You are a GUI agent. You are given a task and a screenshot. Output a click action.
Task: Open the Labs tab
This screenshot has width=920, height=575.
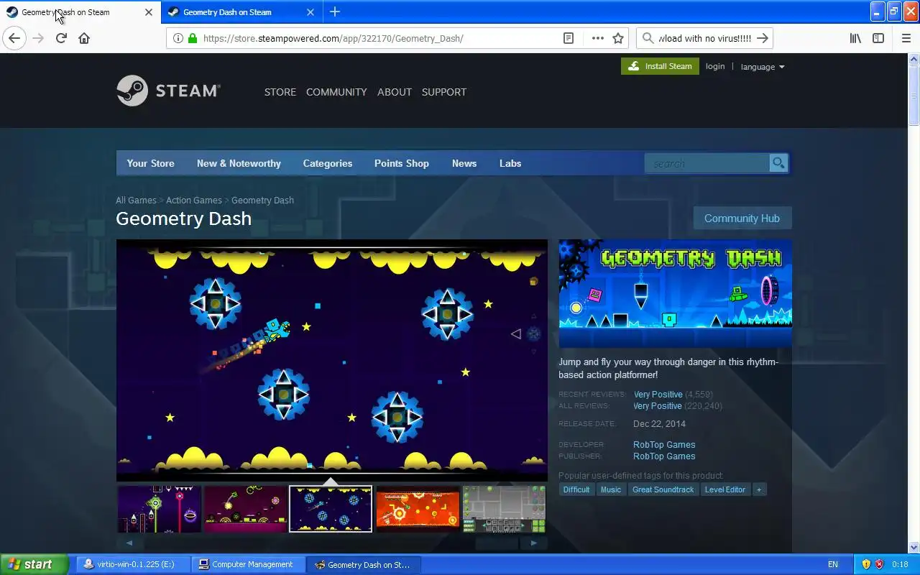click(x=510, y=163)
